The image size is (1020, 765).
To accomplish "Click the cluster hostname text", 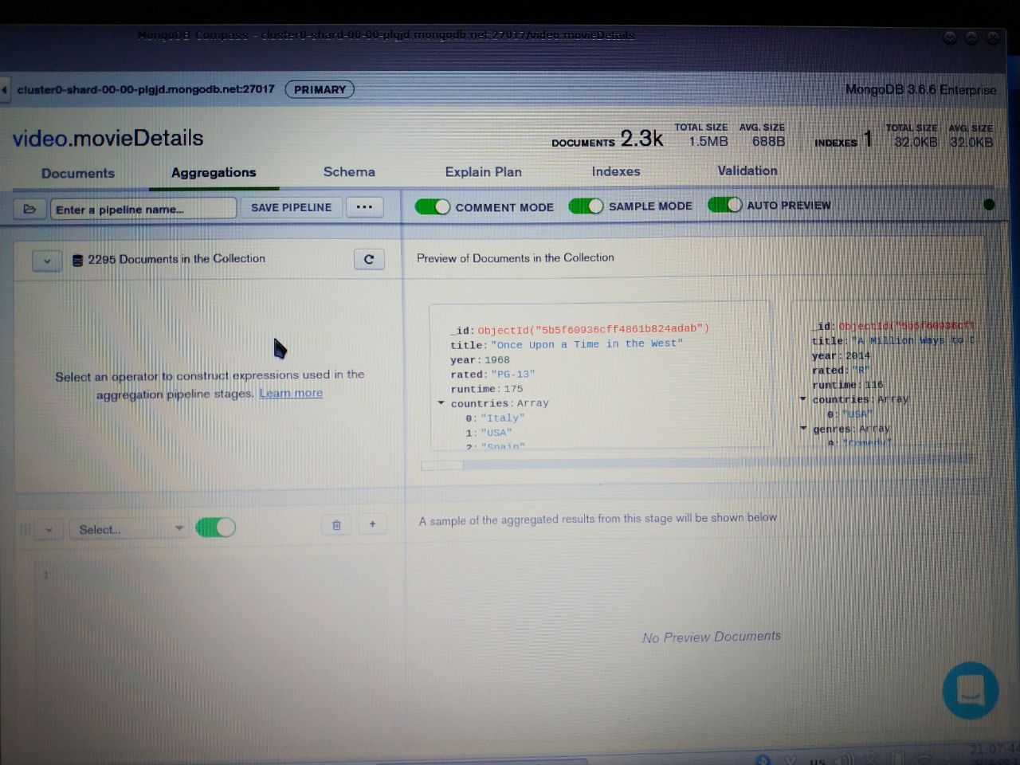I will tap(146, 89).
